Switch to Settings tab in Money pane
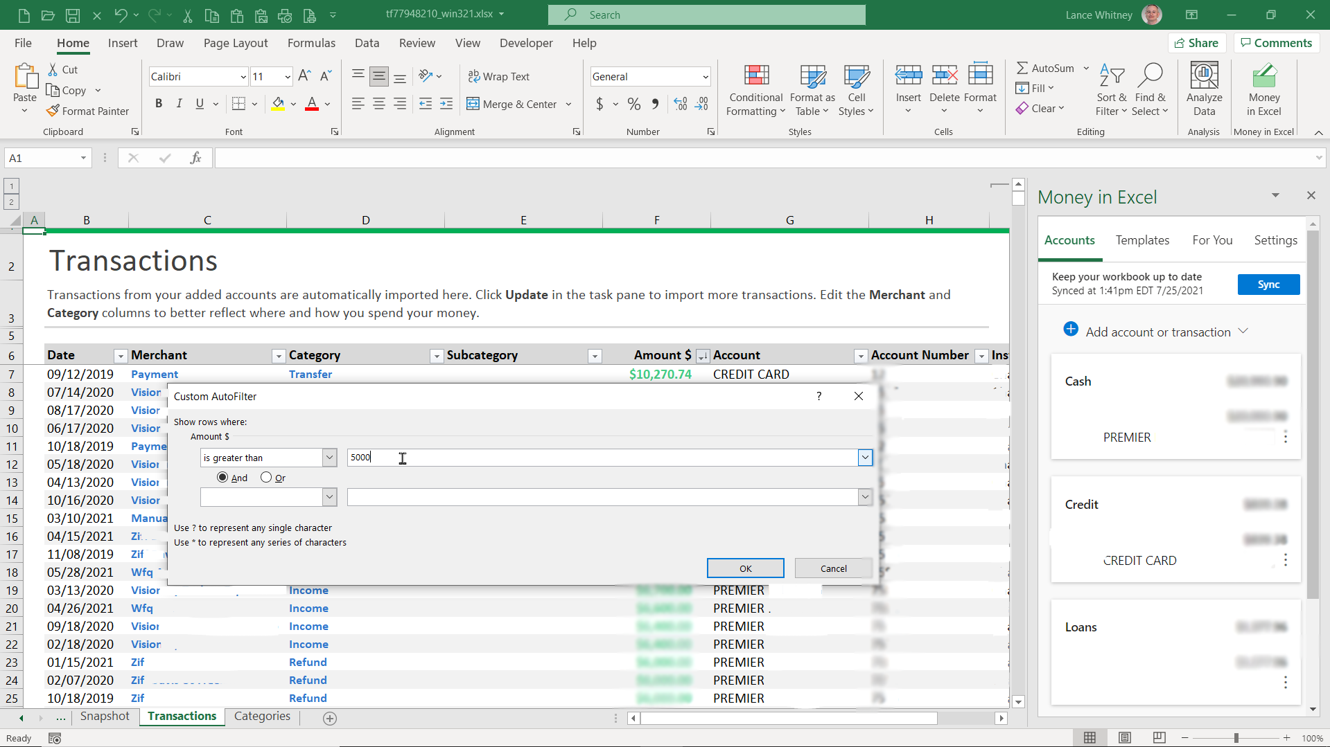The height and width of the screenshot is (747, 1330). [1275, 240]
